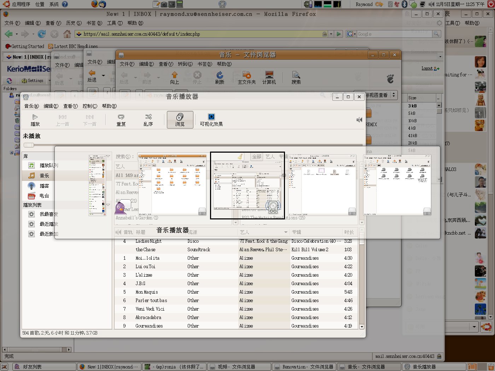Select the 电台 radio source in the library
The width and height of the screenshot is (495, 371).
pos(44,196)
